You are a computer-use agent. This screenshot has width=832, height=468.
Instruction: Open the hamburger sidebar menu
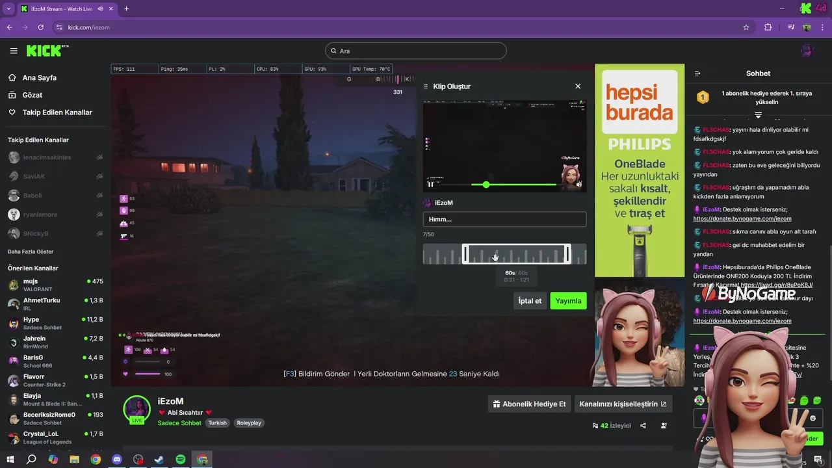[x=14, y=51]
